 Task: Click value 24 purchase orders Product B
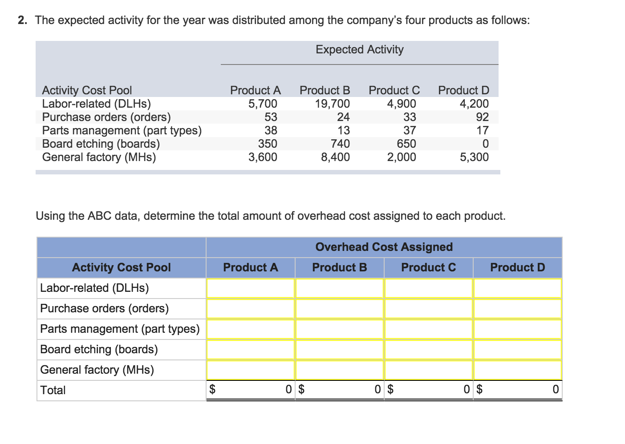(343, 117)
